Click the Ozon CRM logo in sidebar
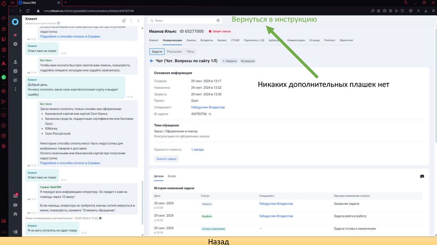The height and width of the screenshot is (245, 437). [x=15, y=22]
